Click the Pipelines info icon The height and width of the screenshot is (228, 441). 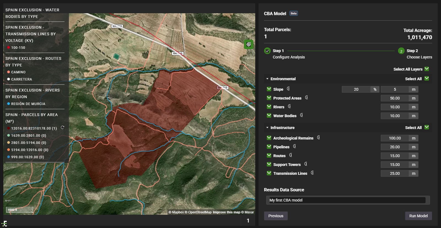tap(295, 146)
